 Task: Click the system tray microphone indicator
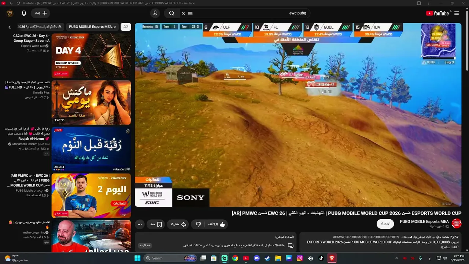tap(420, 258)
